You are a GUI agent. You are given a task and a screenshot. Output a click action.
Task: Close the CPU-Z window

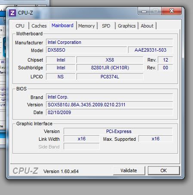172,11
